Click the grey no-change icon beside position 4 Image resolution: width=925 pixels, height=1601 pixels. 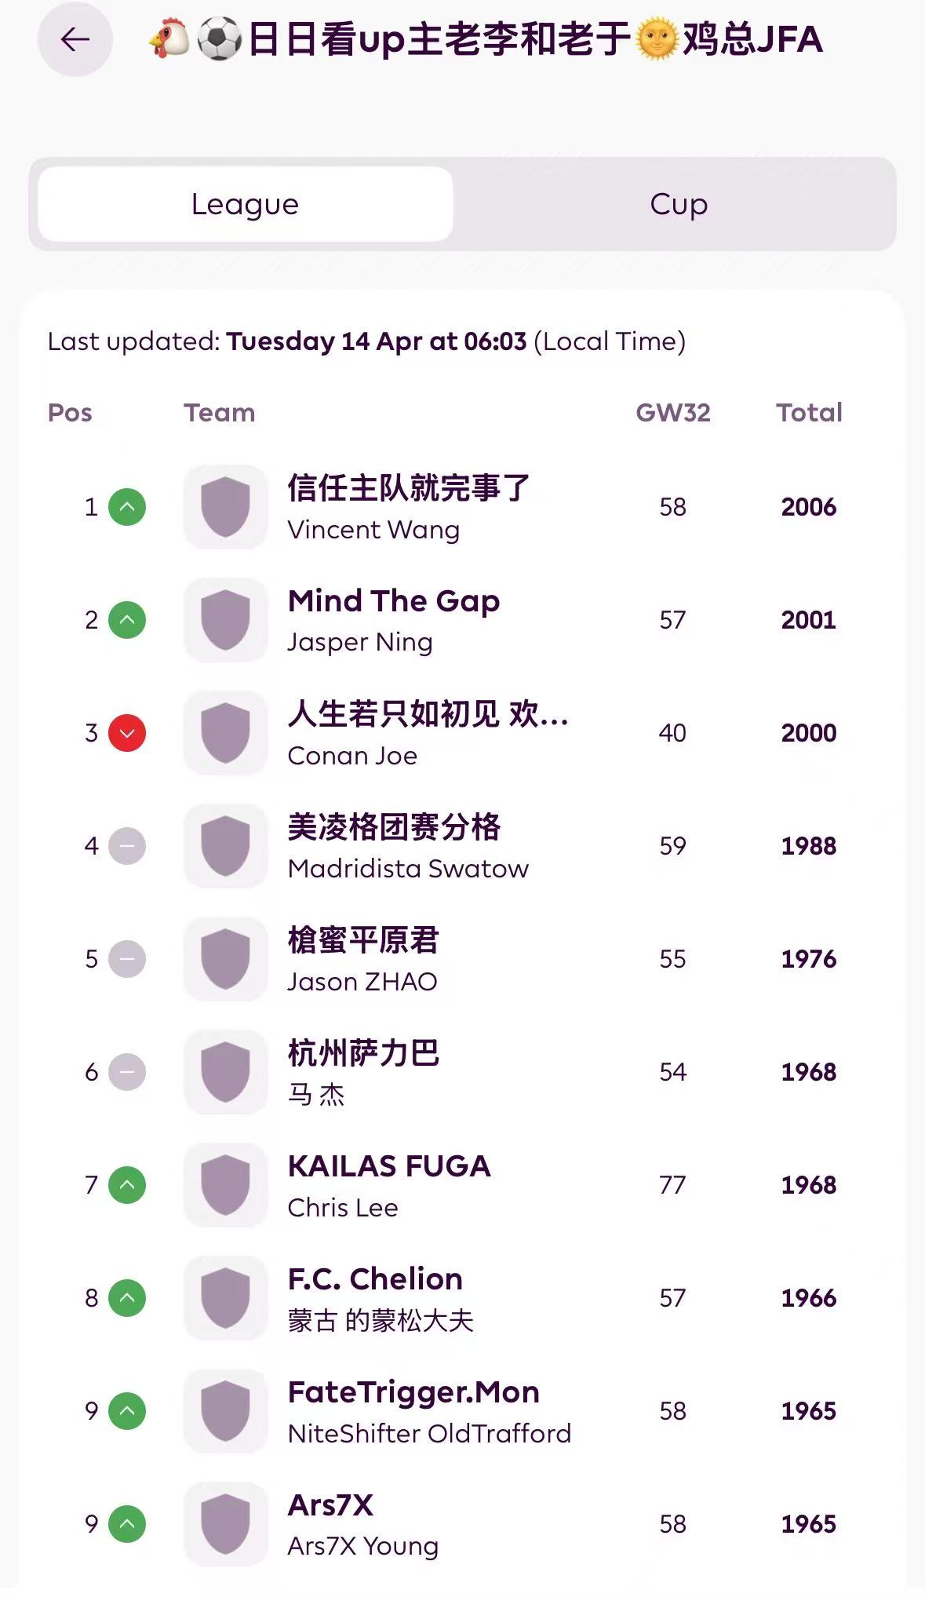point(127,846)
